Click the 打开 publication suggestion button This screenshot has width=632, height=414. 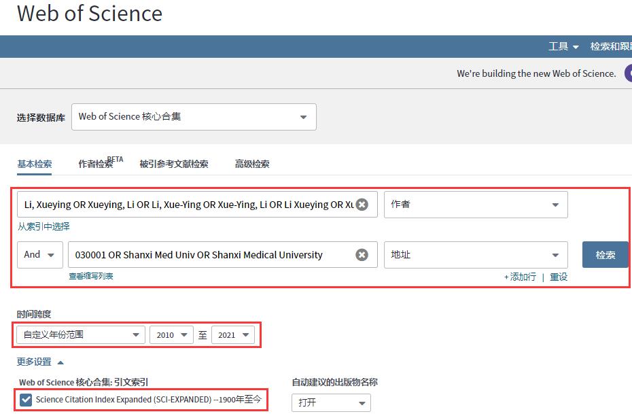330,402
